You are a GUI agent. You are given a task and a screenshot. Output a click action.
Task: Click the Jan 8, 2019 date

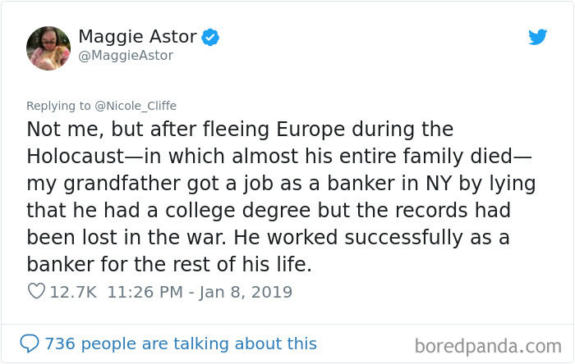pyautogui.click(x=246, y=292)
